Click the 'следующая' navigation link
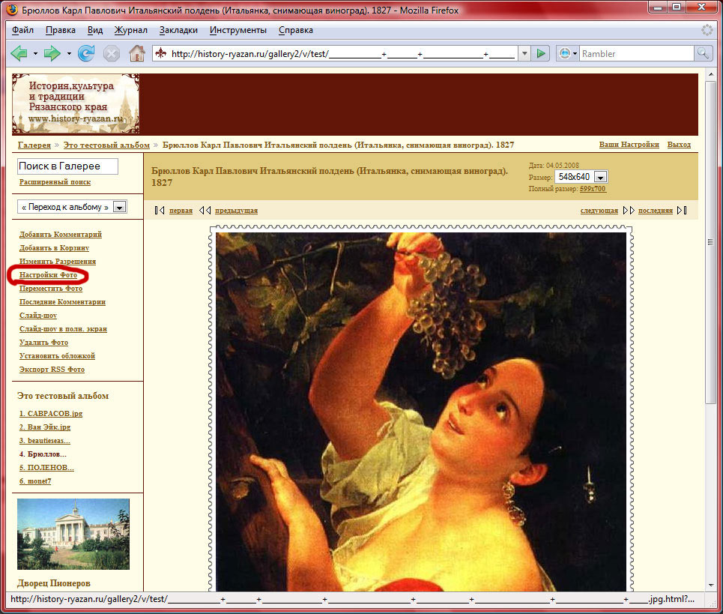The width and height of the screenshot is (723, 614). point(599,211)
